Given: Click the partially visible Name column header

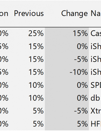Looking at the screenshot, I should 96,13.
